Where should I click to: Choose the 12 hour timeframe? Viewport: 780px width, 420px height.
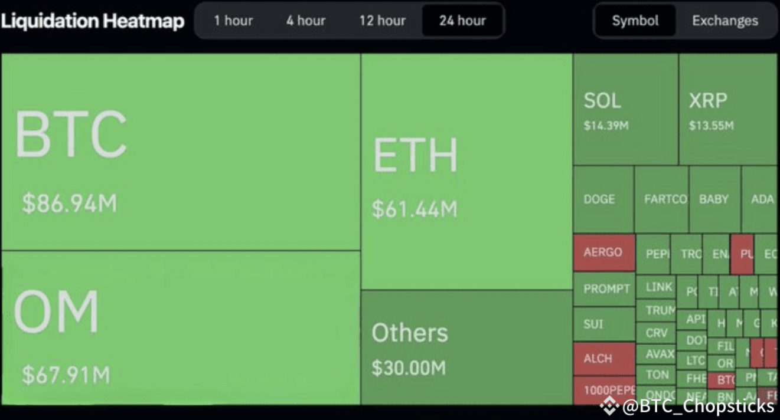[x=382, y=21]
